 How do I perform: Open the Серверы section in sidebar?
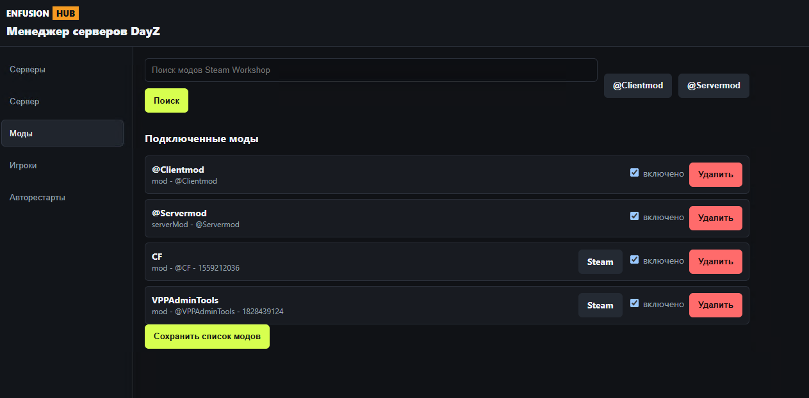click(x=62, y=69)
